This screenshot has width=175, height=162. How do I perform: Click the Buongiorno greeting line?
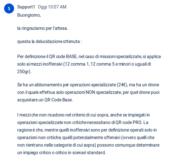pyautogui.click(x=29, y=15)
